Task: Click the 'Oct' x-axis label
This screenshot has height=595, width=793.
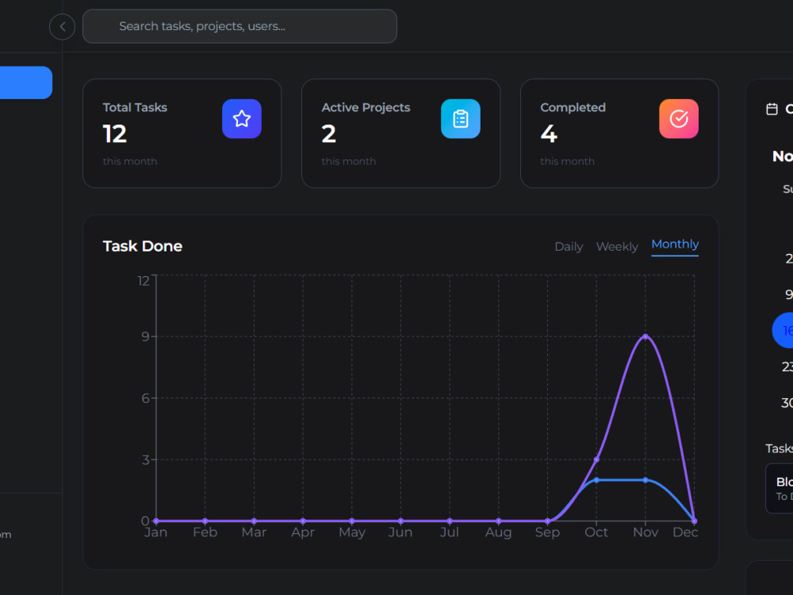Action: [x=596, y=532]
